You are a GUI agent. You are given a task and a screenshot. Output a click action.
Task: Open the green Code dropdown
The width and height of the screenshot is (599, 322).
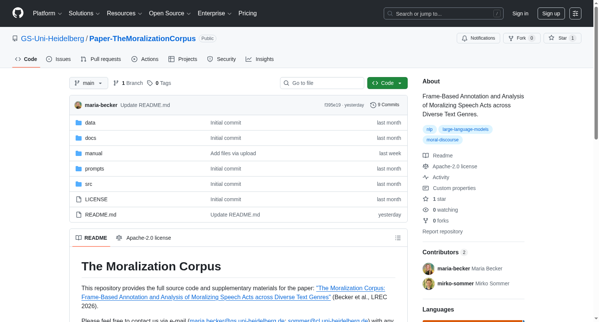387,83
